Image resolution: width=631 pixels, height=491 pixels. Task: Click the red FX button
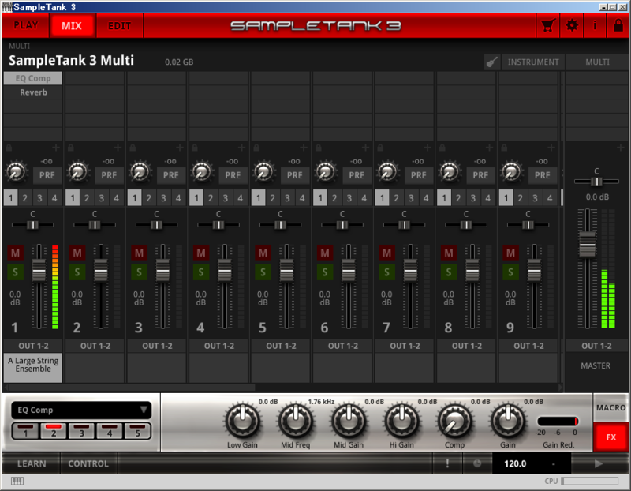tap(610, 437)
